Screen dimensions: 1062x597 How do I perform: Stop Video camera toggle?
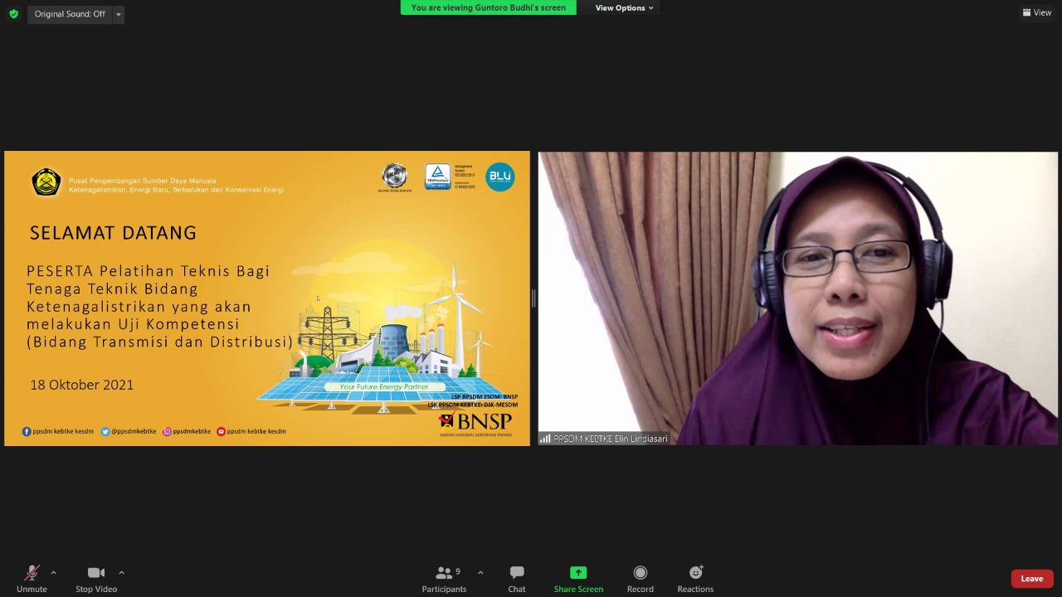pos(96,578)
